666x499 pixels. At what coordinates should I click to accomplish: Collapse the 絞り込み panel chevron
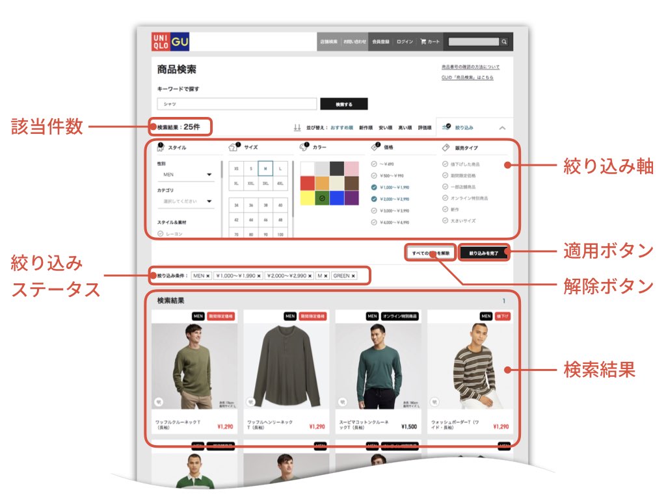click(503, 128)
